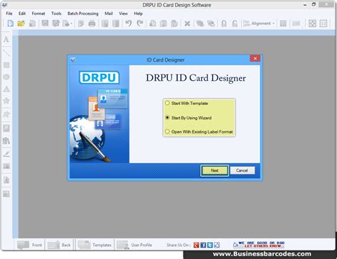337x259 pixels.
Task: Select the Signature pencil tool in sidebar
Action: click(6, 154)
